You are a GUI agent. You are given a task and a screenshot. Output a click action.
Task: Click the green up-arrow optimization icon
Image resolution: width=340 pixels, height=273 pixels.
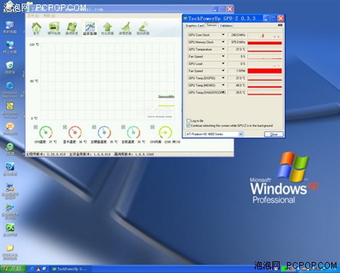click(x=108, y=28)
